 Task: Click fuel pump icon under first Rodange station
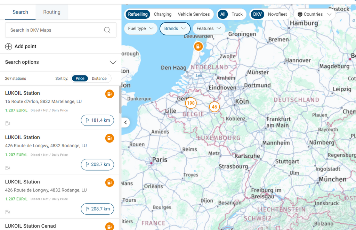click(x=8, y=168)
